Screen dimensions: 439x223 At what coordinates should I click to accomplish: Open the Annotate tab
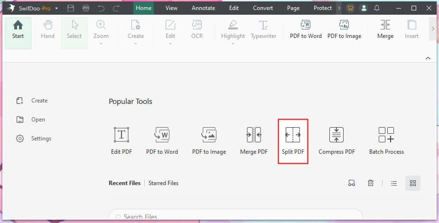[203, 8]
